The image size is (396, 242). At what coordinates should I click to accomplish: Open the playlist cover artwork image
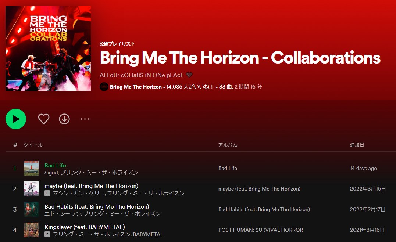click(48, 48)
